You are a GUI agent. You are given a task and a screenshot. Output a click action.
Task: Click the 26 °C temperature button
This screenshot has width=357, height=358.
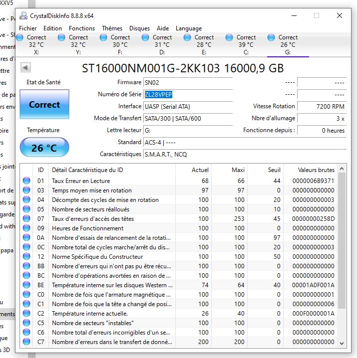click(44, 148)
